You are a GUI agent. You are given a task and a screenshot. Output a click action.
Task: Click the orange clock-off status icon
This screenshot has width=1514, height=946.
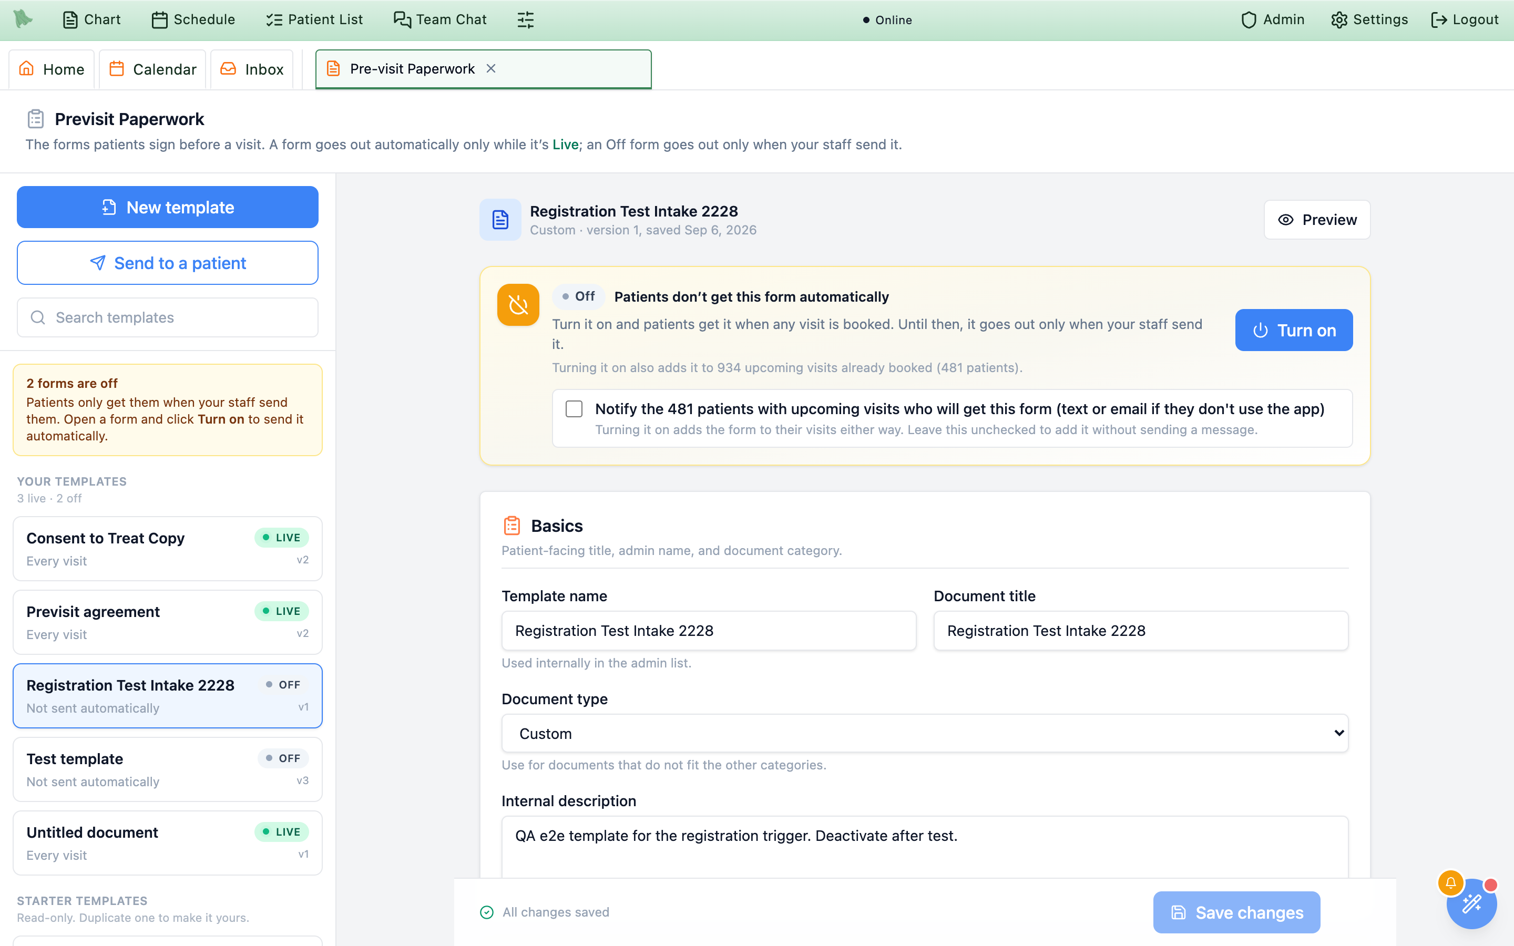click(x=518, y=305)
